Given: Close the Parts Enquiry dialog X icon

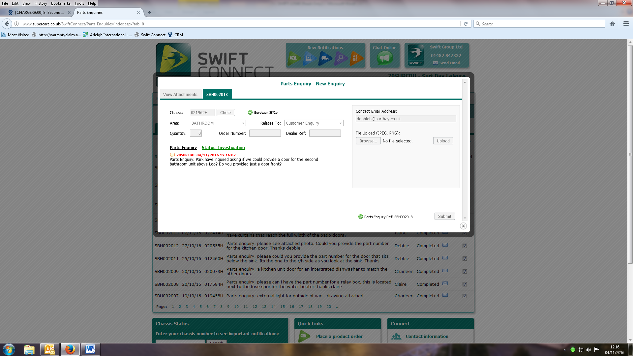Looking at the screenshot, I should pos(463,226).
